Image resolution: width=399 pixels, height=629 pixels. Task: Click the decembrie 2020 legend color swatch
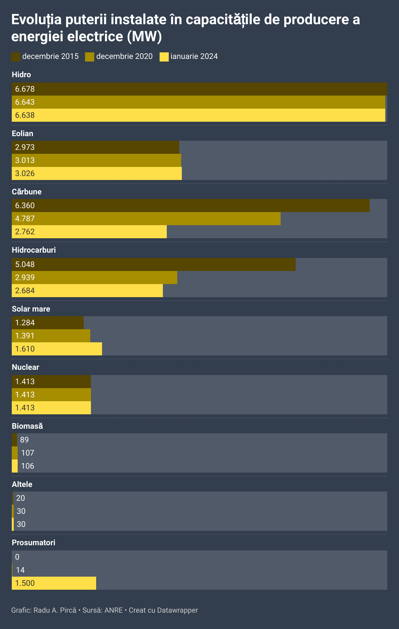tap(90, 57)
